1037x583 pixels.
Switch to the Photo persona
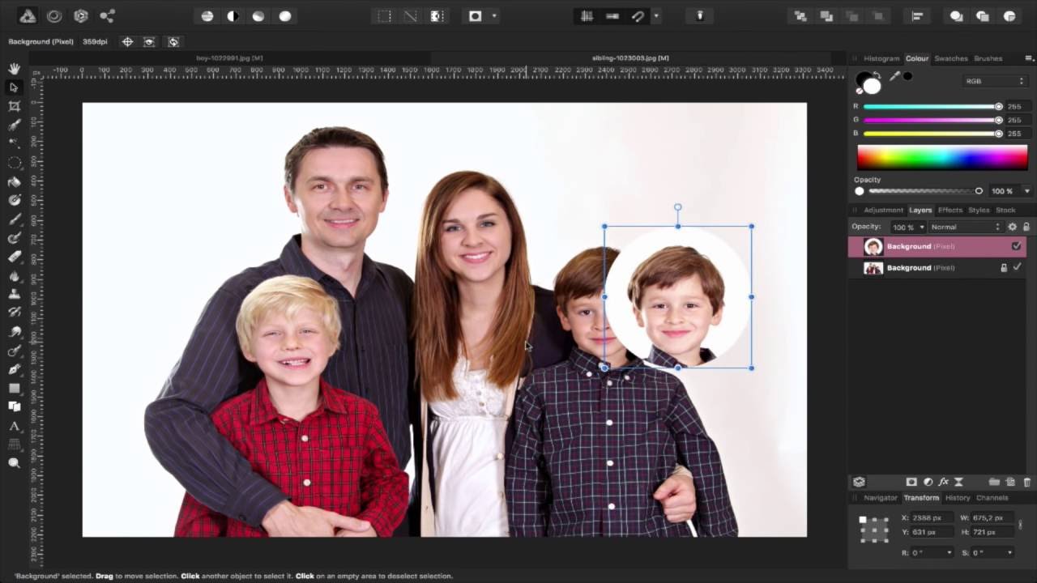point(28,16)
